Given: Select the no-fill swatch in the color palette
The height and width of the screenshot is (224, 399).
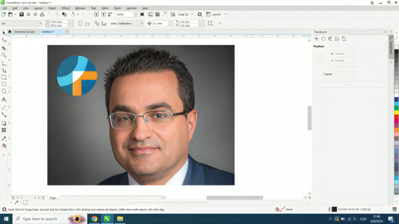Looking at the screenshot, I should 397,47.
